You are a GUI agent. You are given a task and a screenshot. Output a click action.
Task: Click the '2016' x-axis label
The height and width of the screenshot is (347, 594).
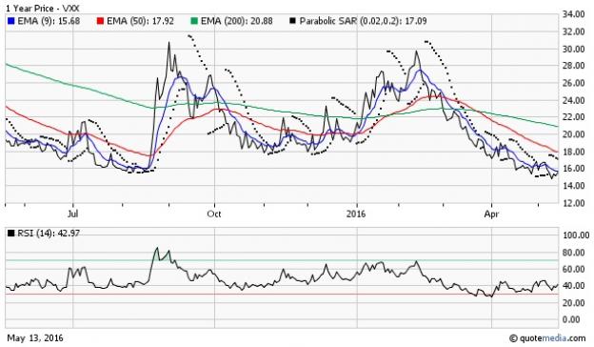coord(356,214)
